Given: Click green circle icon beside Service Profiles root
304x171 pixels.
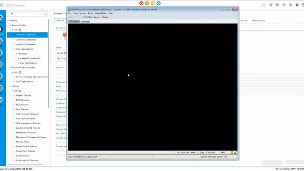Looking at the screenshot, I should pos(20,30).
